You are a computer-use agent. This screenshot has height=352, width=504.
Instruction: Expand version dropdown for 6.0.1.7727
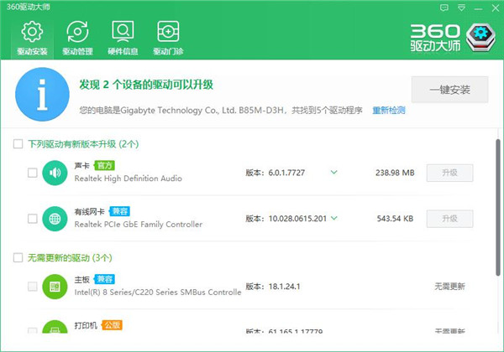pos(334,172)
